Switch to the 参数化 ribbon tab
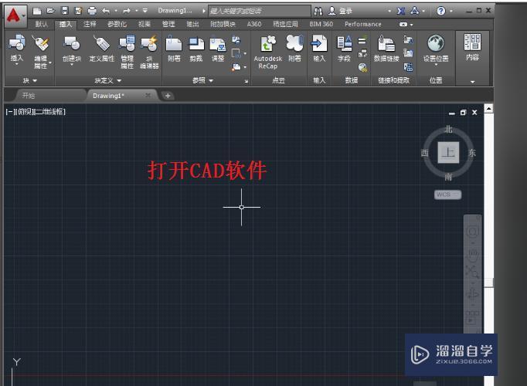 117,24
